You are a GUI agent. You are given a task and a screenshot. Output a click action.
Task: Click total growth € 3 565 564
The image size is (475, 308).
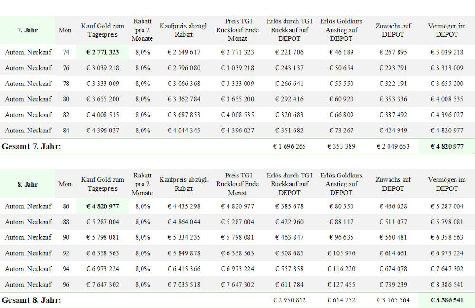[393, 300]
